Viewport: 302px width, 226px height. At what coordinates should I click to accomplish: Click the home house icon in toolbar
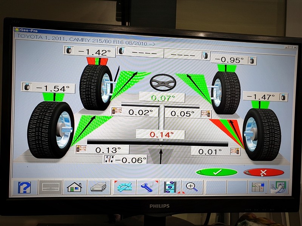pyautogui.click(x=74, y=187)
